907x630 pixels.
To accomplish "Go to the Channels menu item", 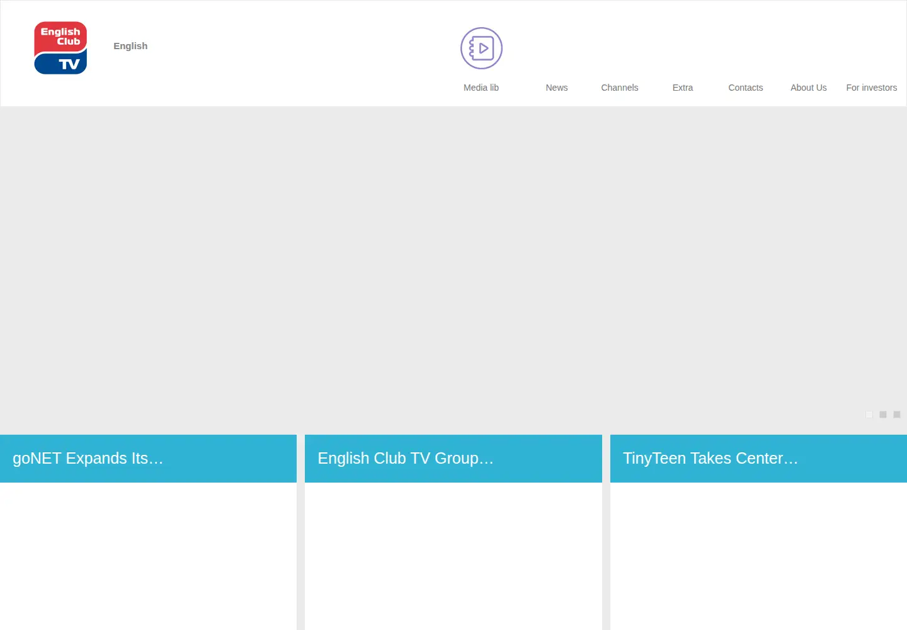I will (x=620, y=88).
